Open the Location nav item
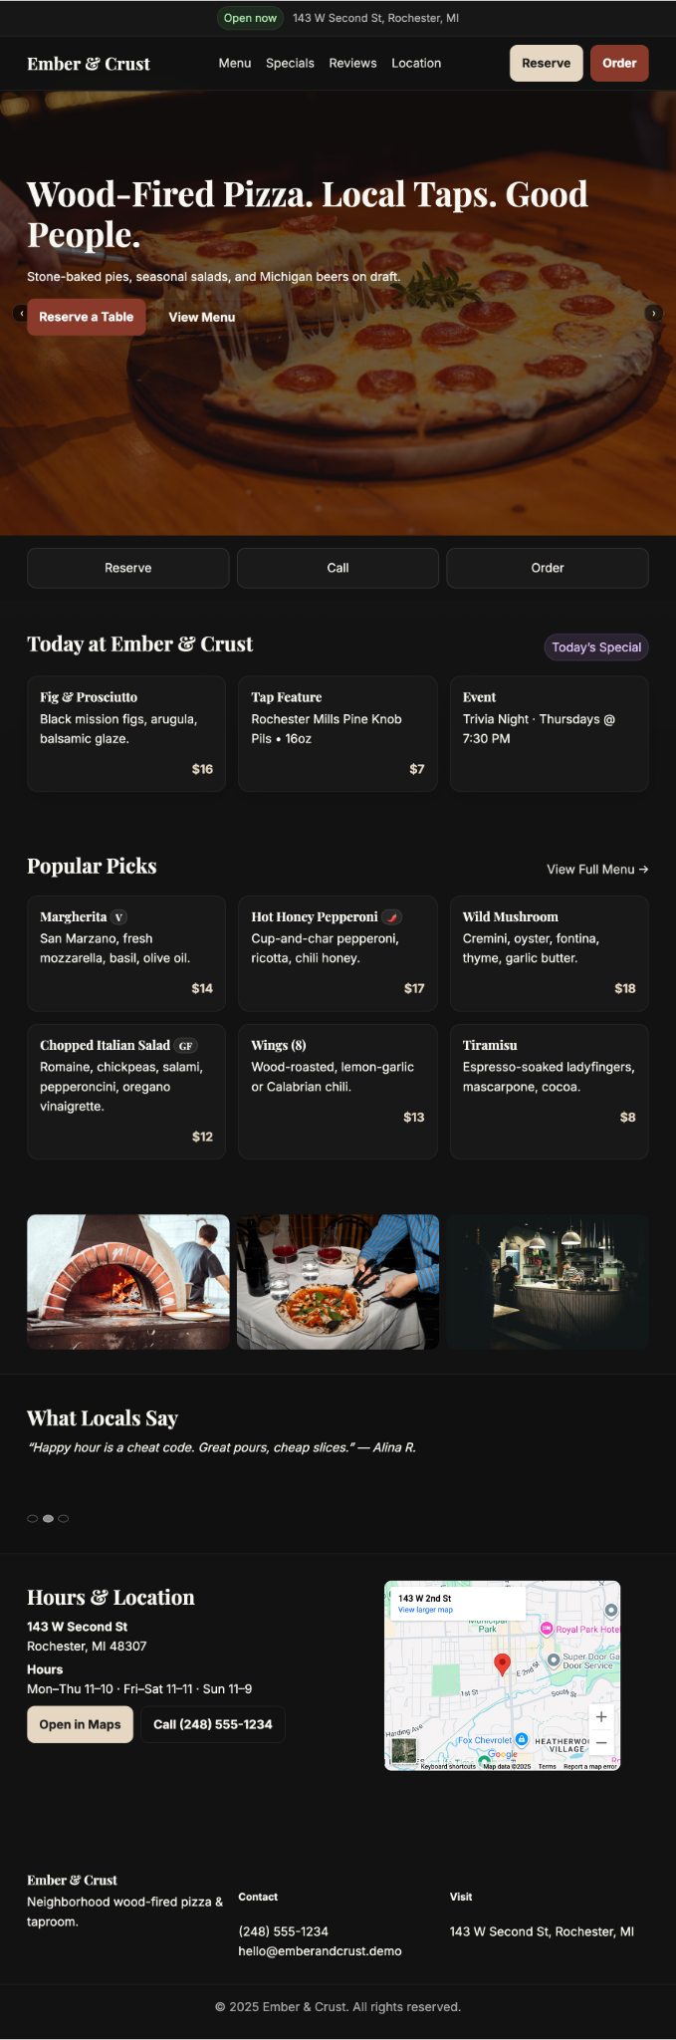The width and height of the screenshot is (676, 2040). point(416,64)
